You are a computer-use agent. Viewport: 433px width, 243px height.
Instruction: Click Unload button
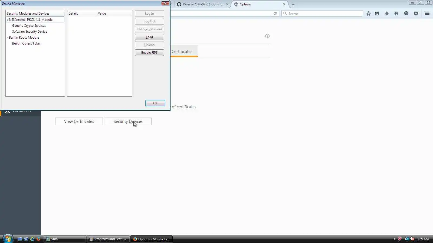(149, 45)
